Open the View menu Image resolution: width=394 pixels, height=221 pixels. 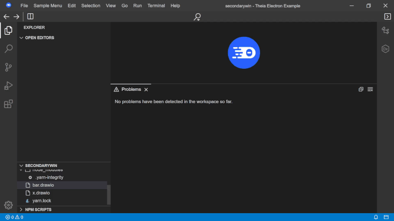pyautogui.click(x=111, y=5)
